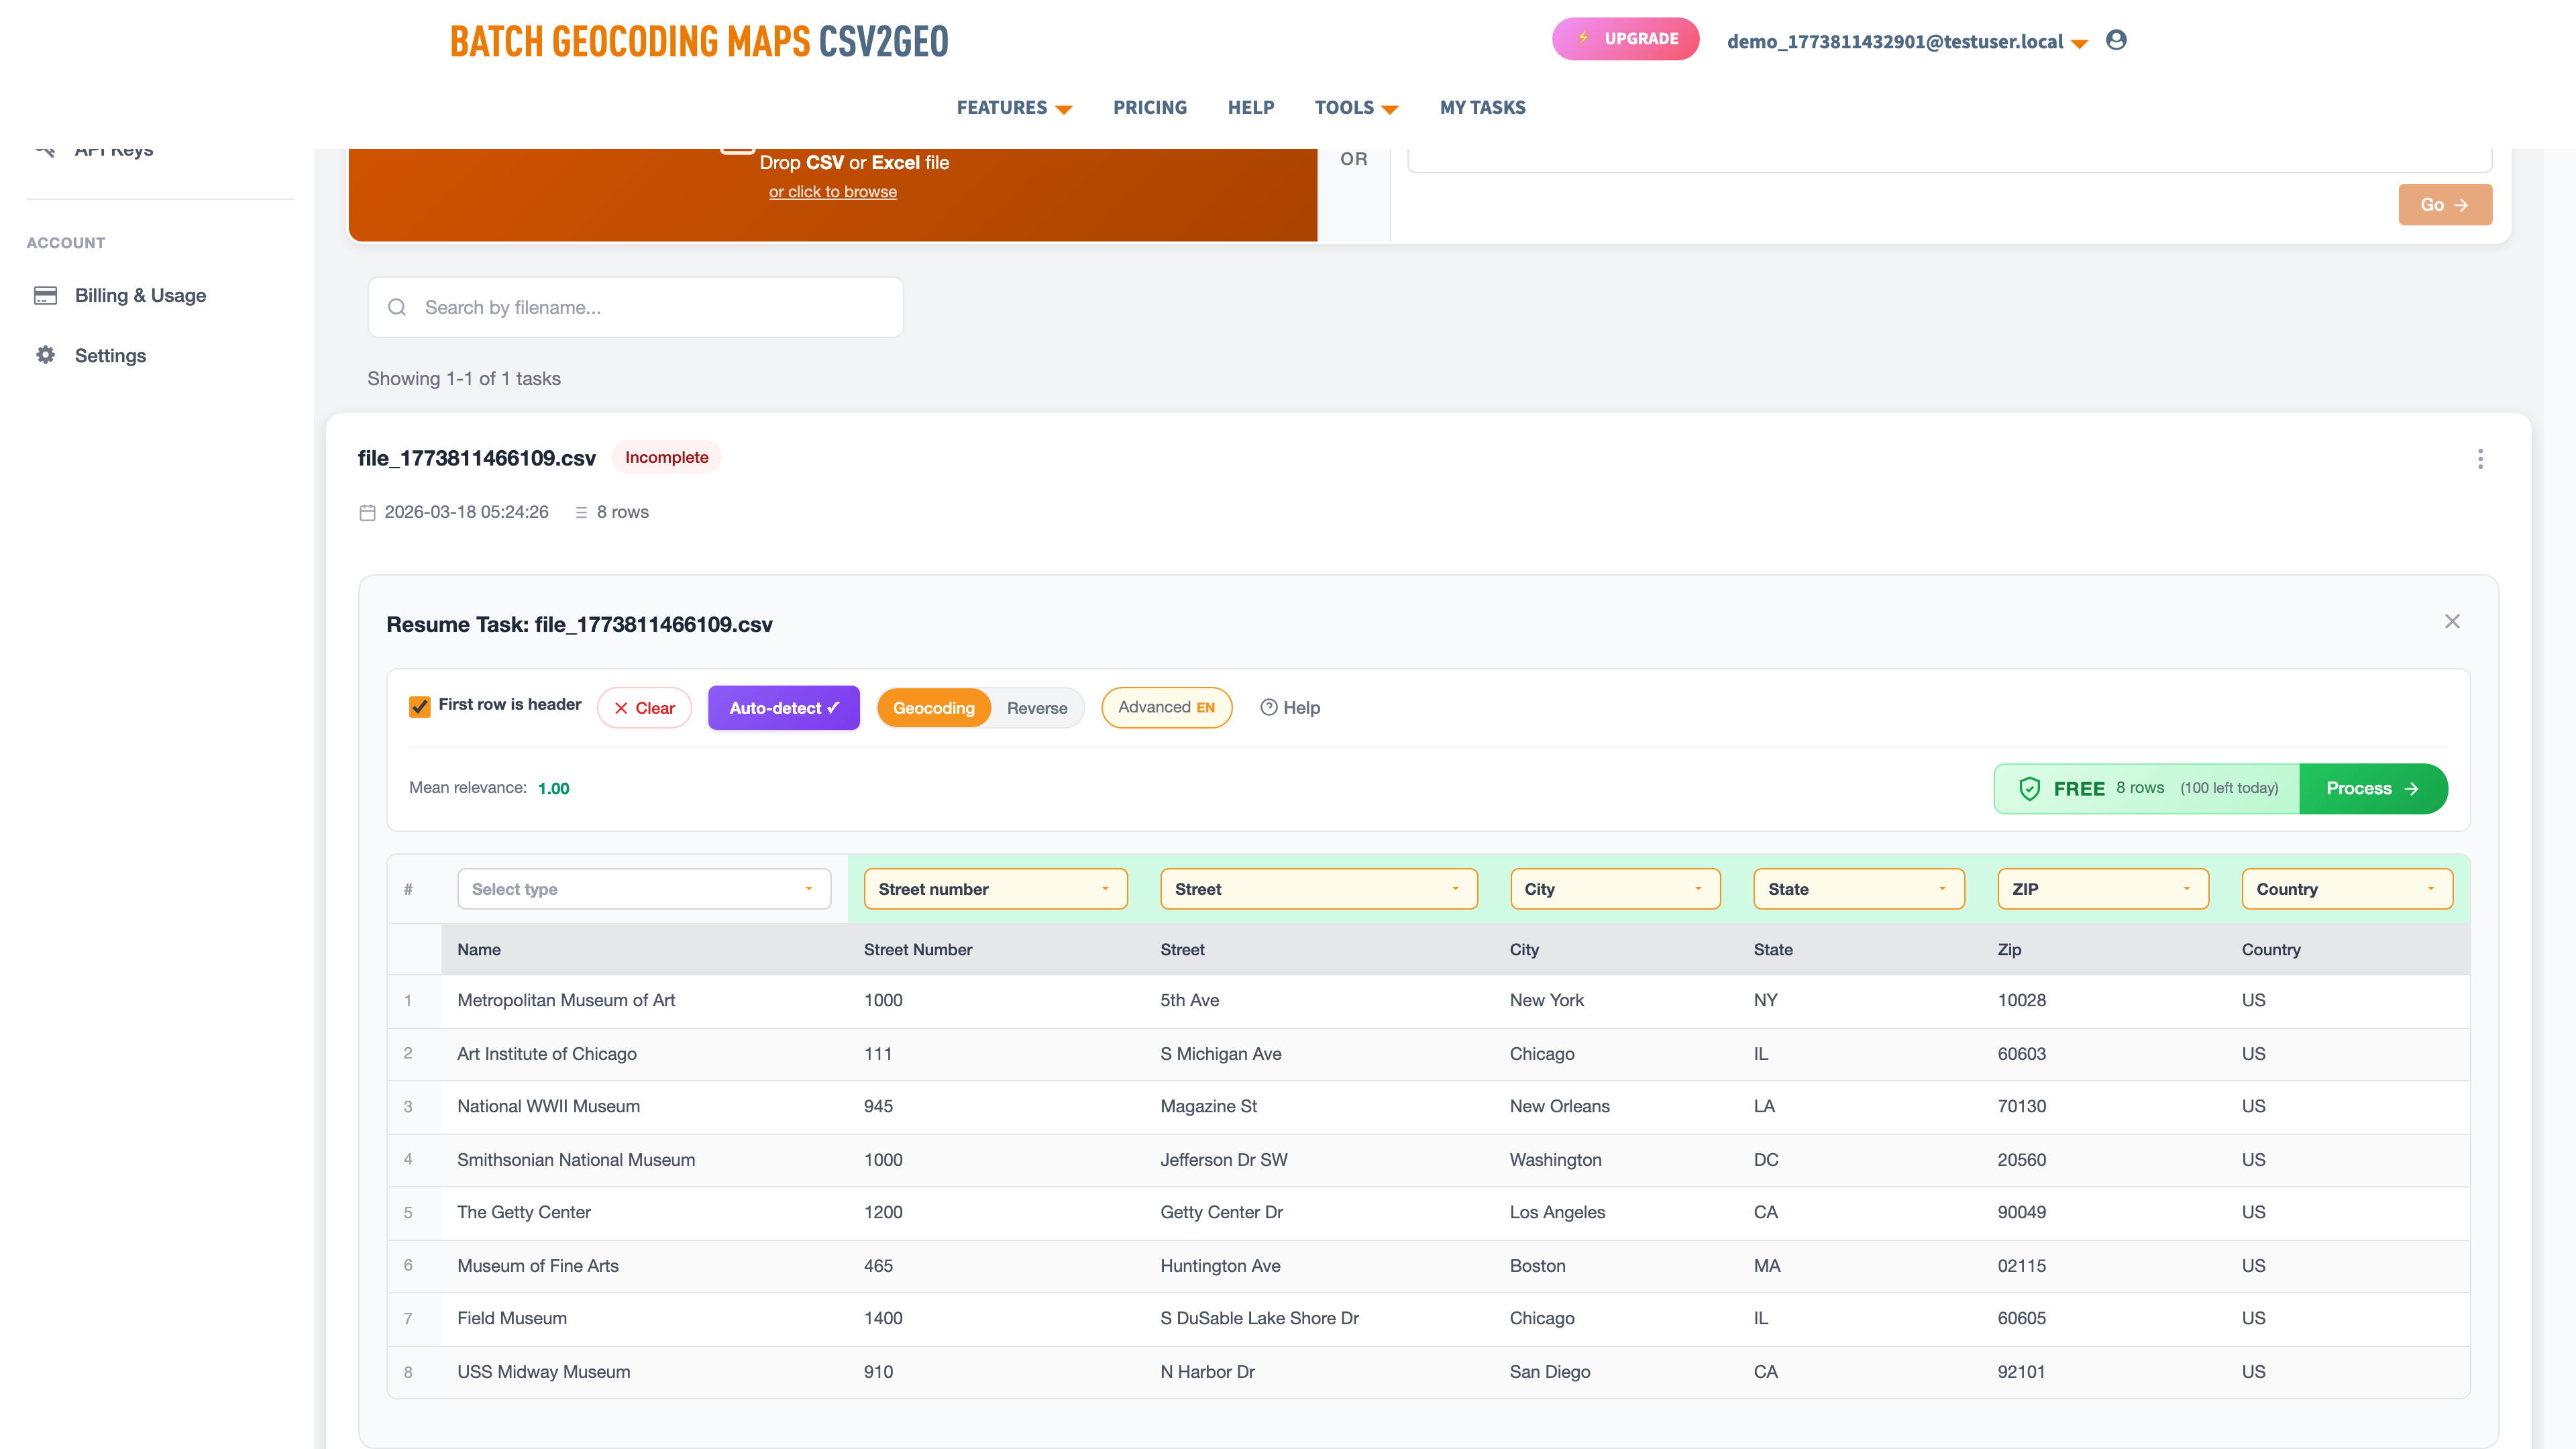This screenshot has width=2576, height=1449.
Task: Expand the Street number column dropdown
Action: click(x=994, y=889)
